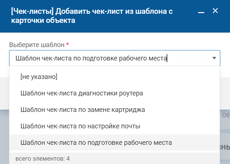Collapse the template dropdown using its arrow

point(214,58)
